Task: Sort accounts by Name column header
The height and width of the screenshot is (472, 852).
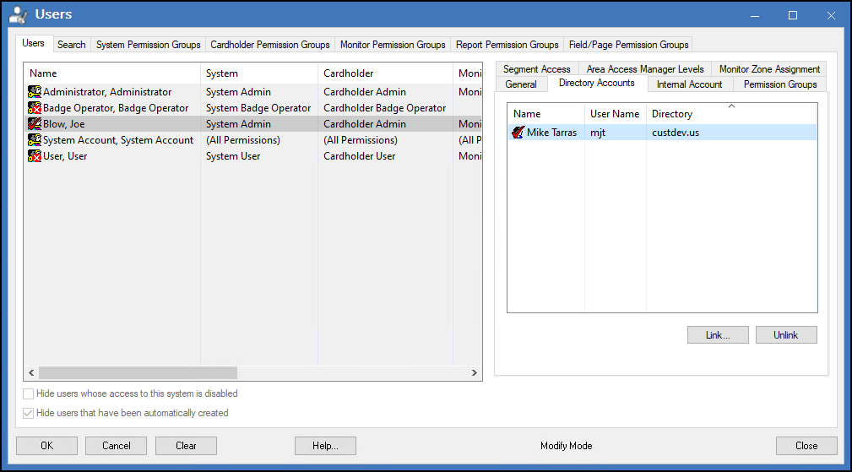Action: [546, 114]
